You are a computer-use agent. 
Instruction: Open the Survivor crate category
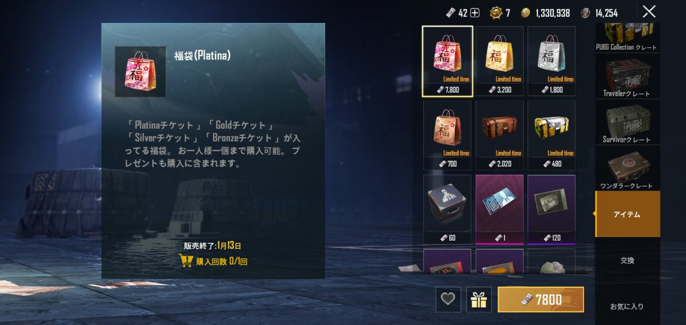[x=628, y=123]
